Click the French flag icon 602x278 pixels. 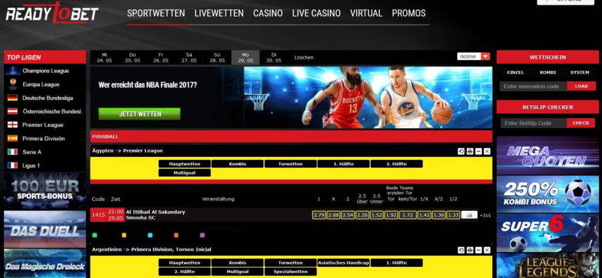point(13,166)
